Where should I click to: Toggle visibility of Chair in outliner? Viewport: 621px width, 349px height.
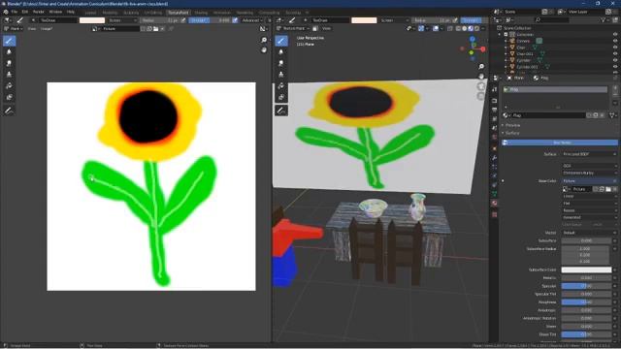click(x=615, y=48)
